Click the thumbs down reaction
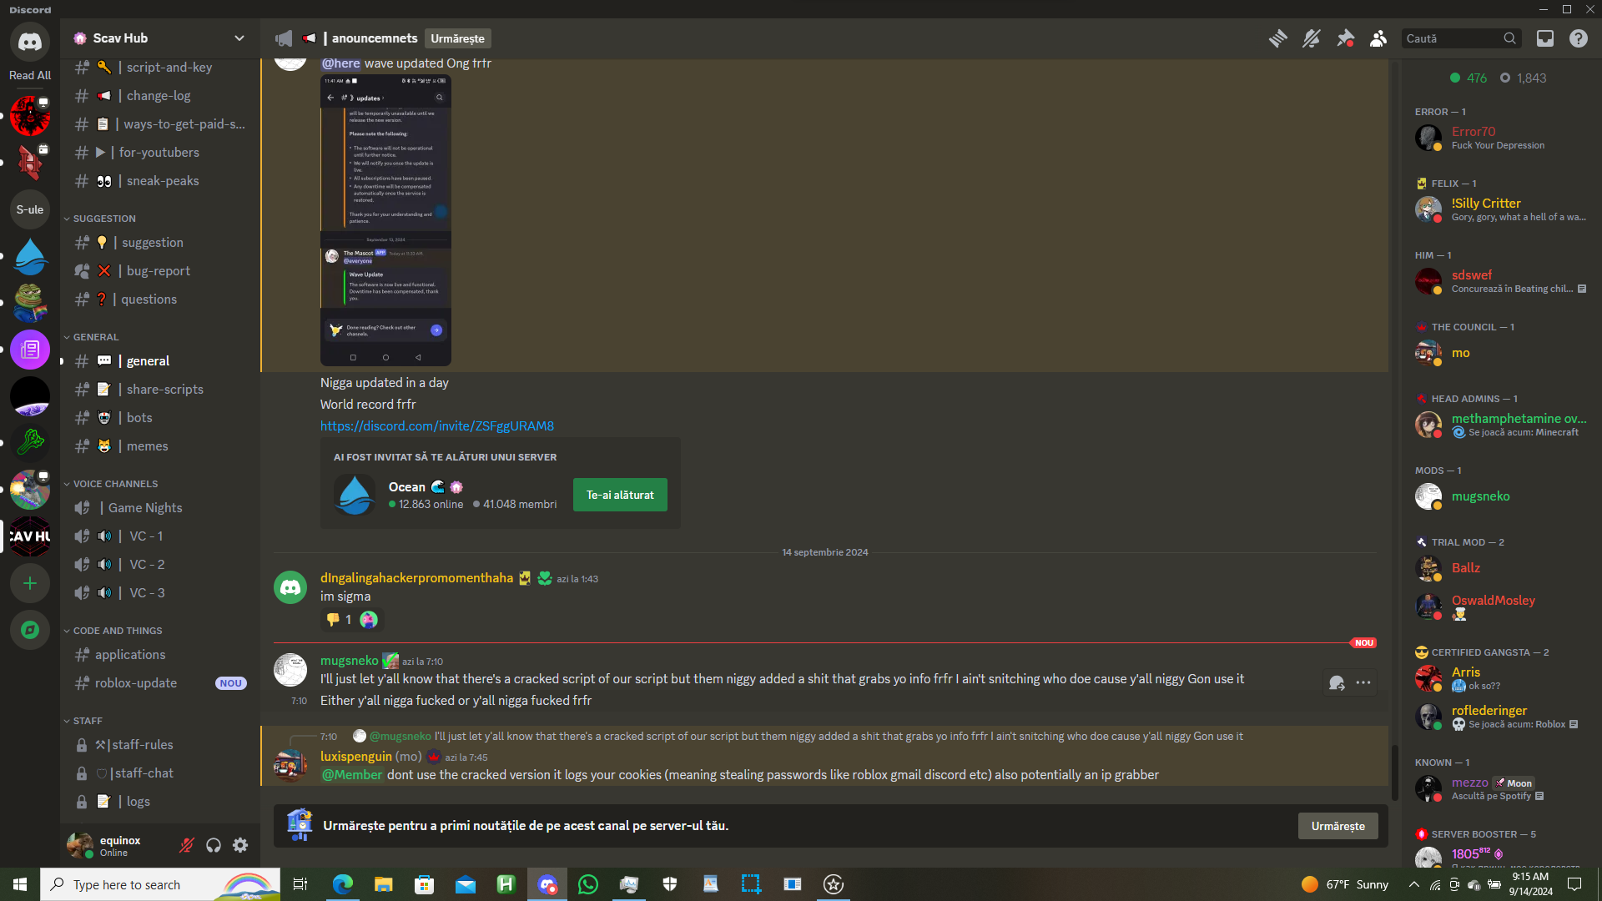Screen dimensions: 1602x901 click(334, 620)
